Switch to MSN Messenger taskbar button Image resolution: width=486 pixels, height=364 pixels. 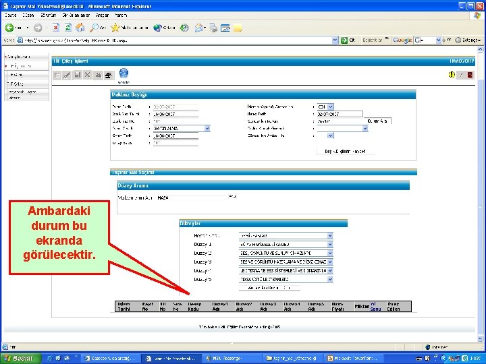(x=232, y=359)
